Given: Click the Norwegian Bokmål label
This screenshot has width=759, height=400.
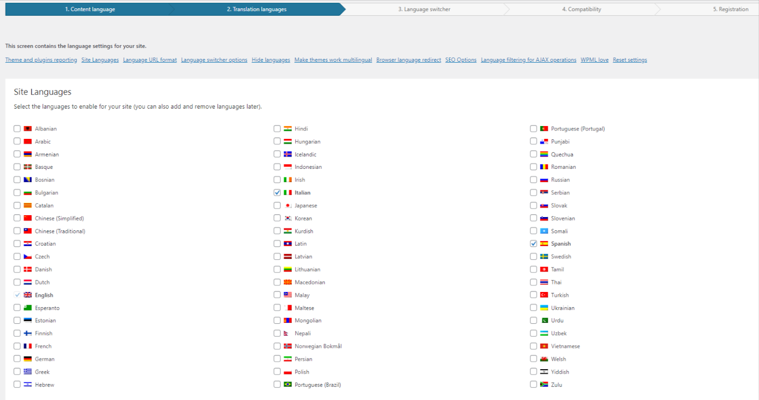Looking at the screenshot, I should pos(318,346).
